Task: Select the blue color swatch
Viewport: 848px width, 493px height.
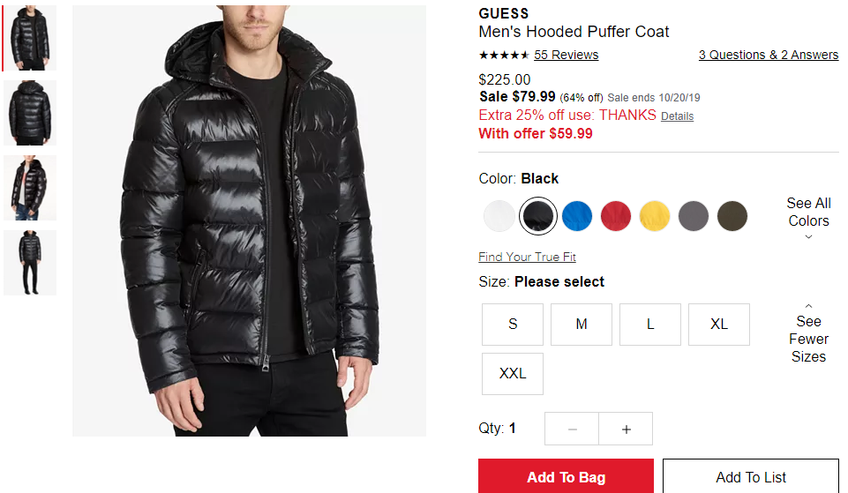Action: click(577, 216)
